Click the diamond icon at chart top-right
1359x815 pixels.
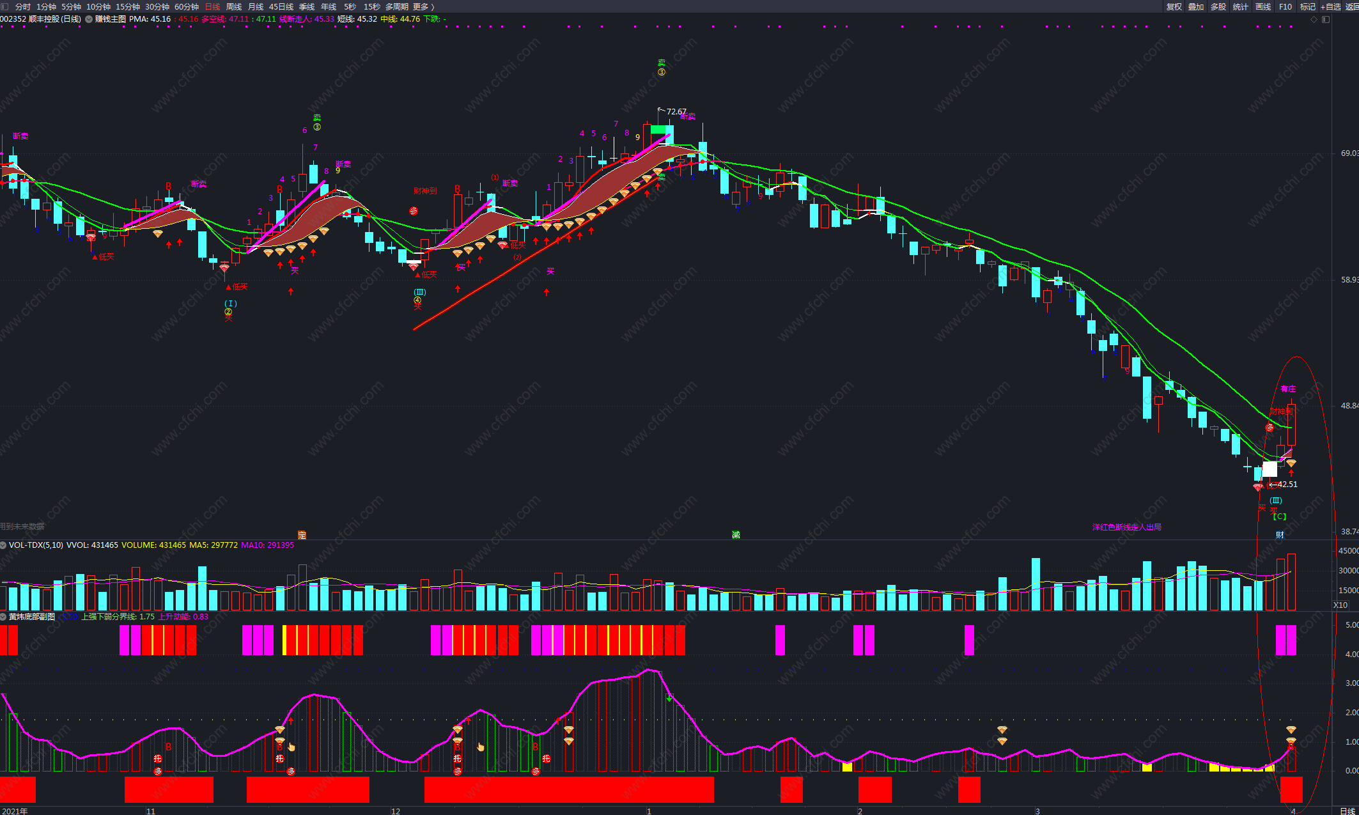1314,19
